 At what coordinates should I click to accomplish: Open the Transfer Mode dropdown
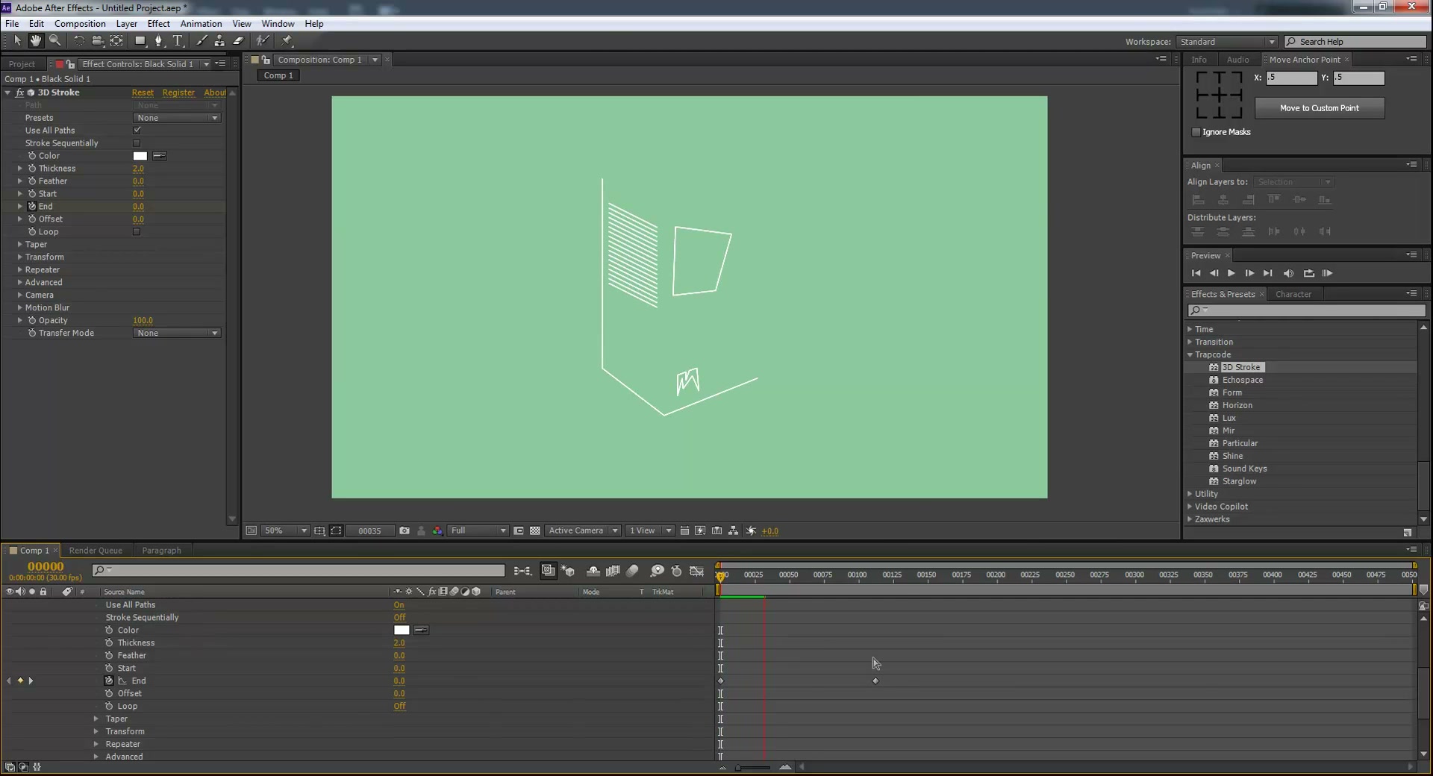(x=178, y=333)
